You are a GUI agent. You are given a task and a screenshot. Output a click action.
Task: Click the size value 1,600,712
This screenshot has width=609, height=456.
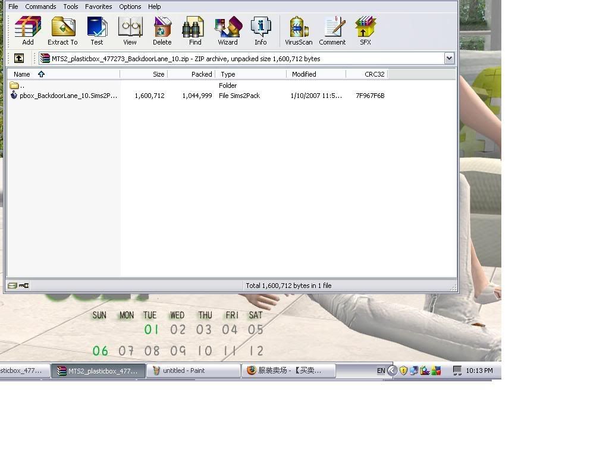point(149,96)
